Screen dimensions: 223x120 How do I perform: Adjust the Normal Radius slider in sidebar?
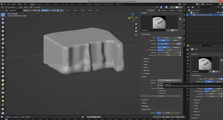tap(169, 50)
